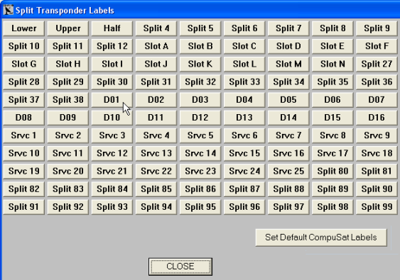Screen dimensions: 400x280
Task: Choose the Split 32 label
Action: coord(200,82)
